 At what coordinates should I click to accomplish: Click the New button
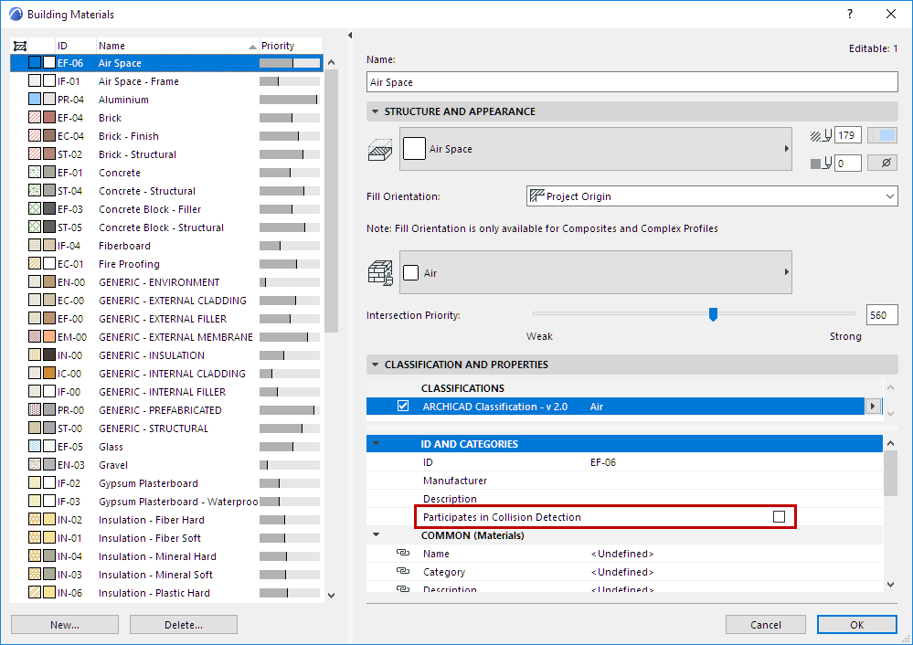[64, 624]
